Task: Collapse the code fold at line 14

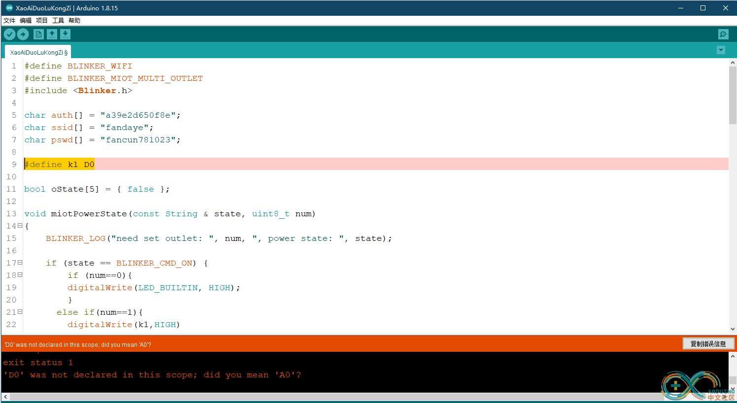Action: tap(20, 226)
